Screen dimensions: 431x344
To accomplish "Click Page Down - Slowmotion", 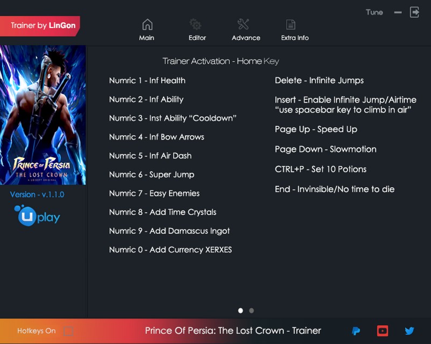I will point(326,149).
